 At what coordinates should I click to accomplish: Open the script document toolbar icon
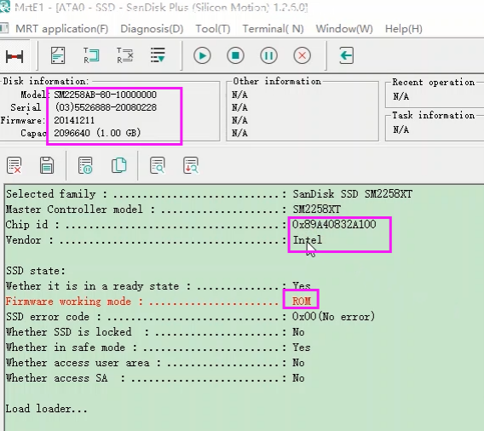click(x=58, y=55)
